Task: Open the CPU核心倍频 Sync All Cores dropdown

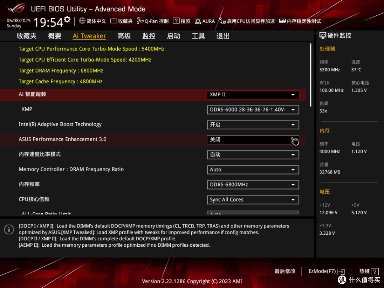Action: pos(253,200)
